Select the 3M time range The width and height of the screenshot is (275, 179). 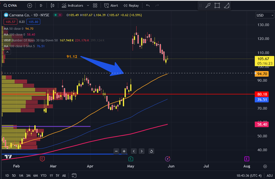click(x=28, y=175)
